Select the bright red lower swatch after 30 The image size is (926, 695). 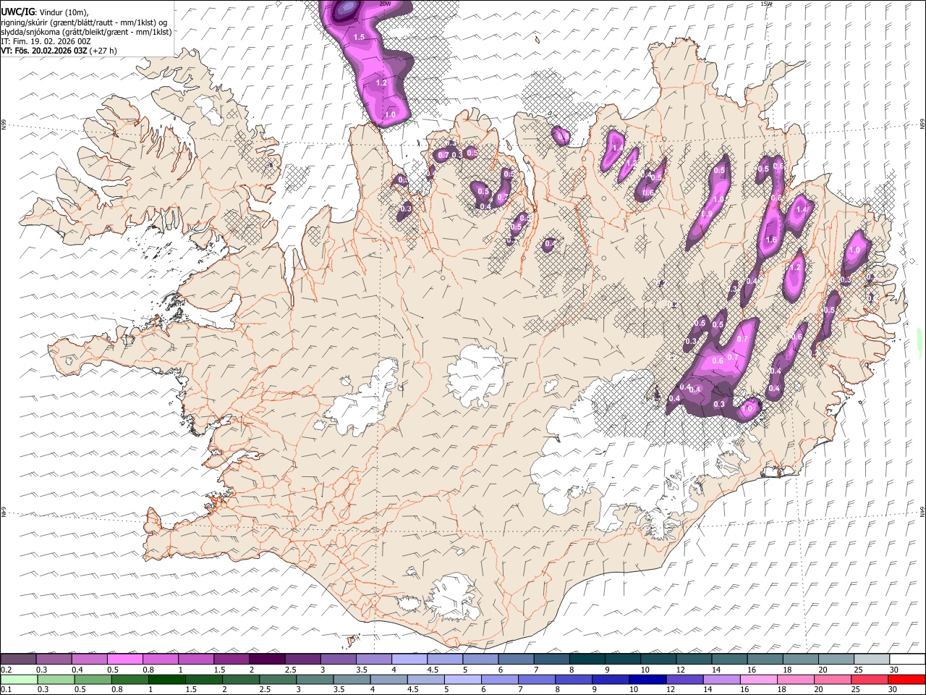tap(906, 679)
